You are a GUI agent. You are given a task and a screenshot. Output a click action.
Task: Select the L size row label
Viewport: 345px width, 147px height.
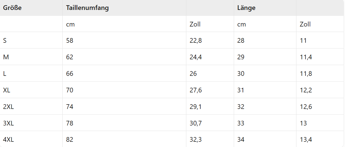click(x=5, y=74)
